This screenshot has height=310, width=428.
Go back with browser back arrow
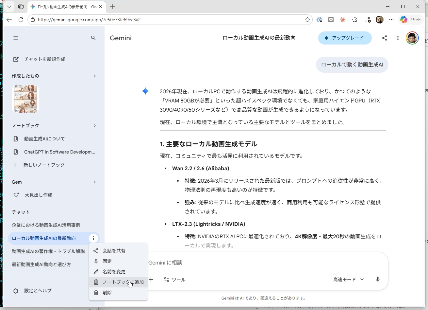click(9, 20)
